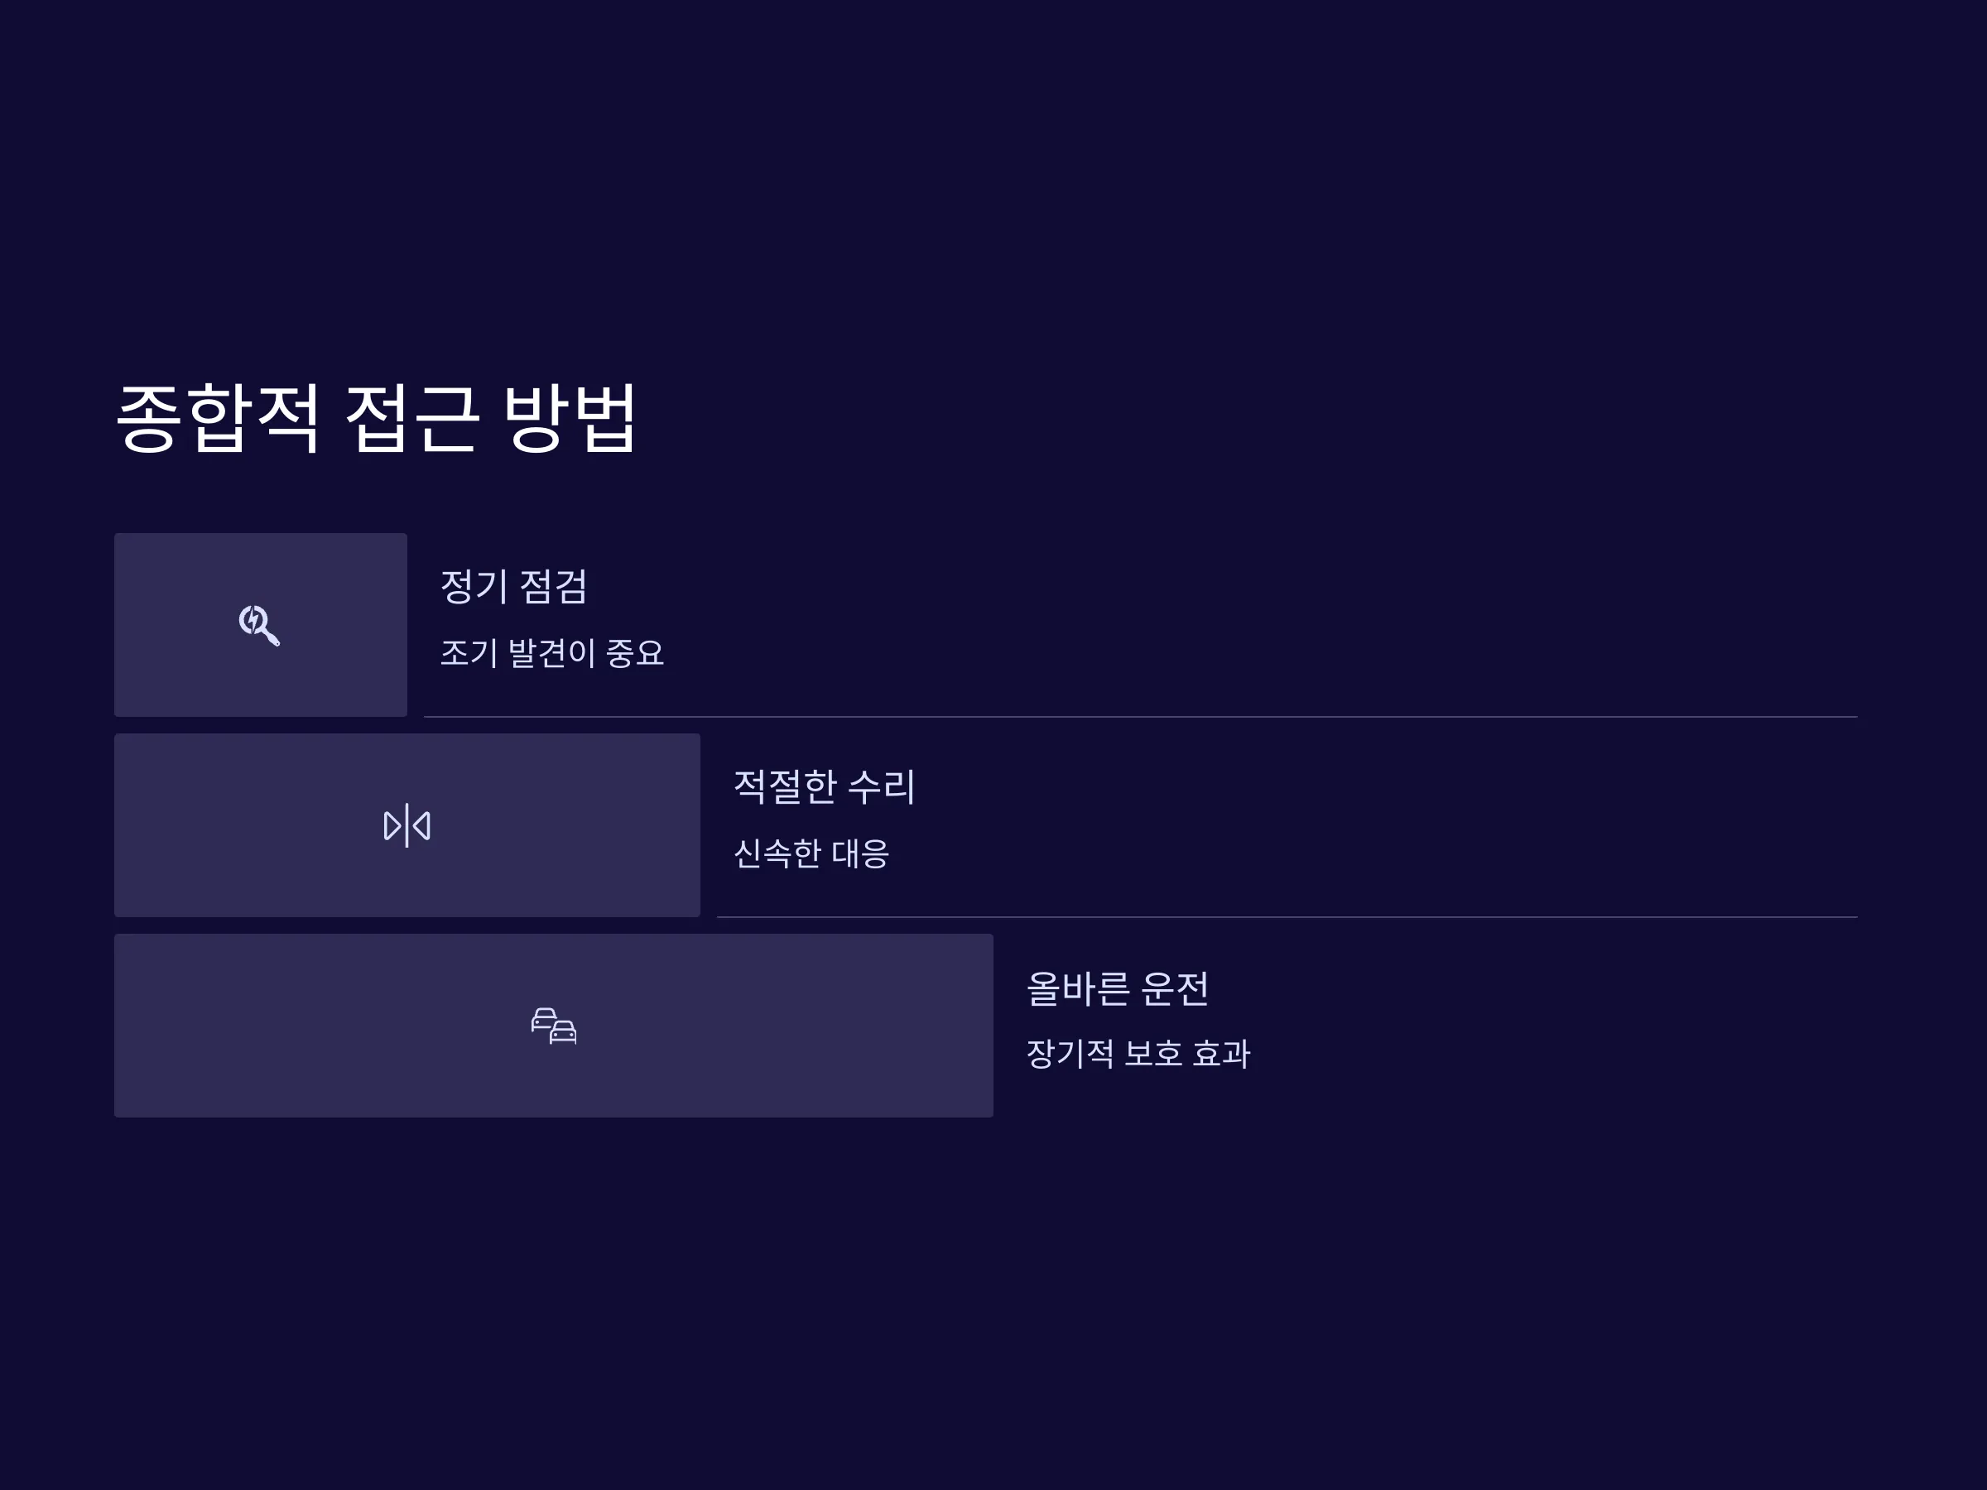The width and height of the screenshot is (1987, 1490).
Task: Click the word 장기적 in the last subtext
Action: pos(1070,1054)
